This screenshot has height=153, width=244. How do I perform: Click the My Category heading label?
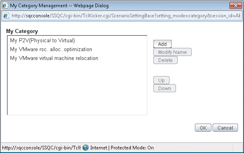pyautogui.click(x=22, y=31)
